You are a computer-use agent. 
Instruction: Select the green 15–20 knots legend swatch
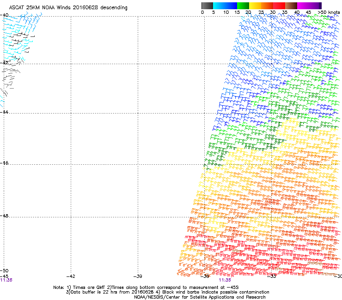[243, 6]
